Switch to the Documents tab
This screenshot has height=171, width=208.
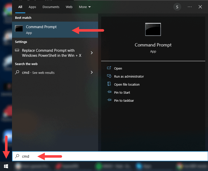click(x=51, y=7)
